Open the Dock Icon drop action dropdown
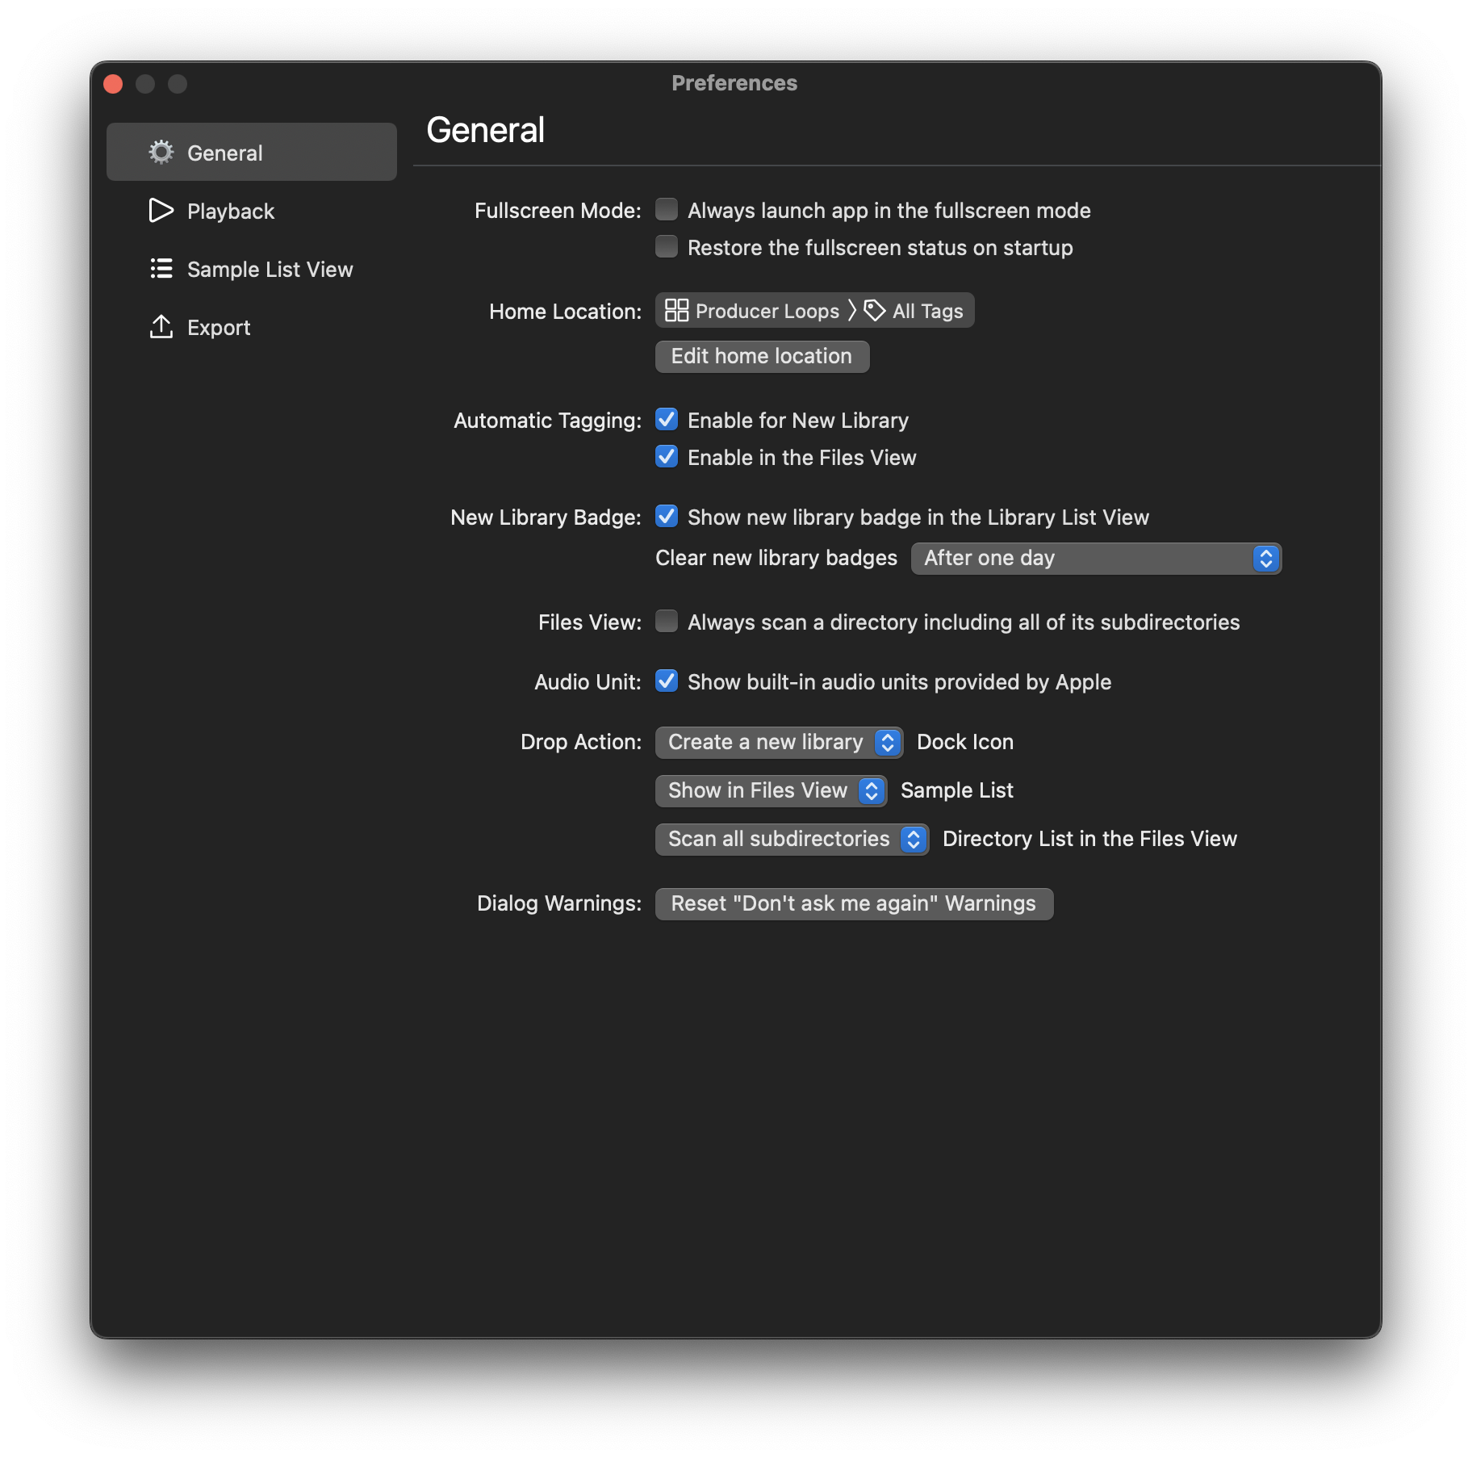The image size is (1472, 1458). (x=779, y=743)
